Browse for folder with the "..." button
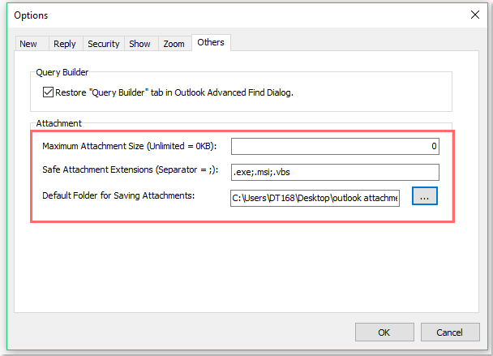The width and height of the screenshot is (493, 356). point(425,197)
